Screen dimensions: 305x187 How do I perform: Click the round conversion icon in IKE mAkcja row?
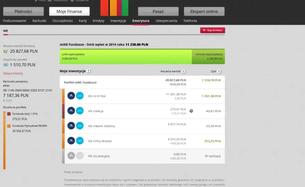pos(191,111)
